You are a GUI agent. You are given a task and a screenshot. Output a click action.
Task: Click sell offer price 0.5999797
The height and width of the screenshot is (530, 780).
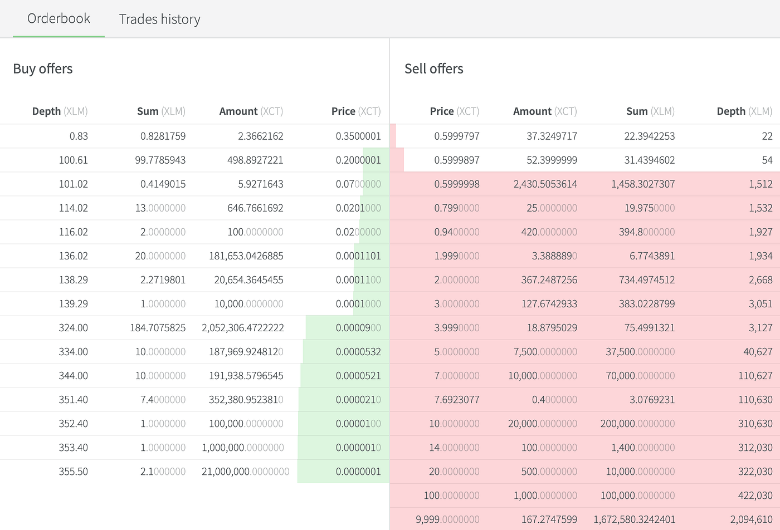pyautogui.click(x=457, y=136)
